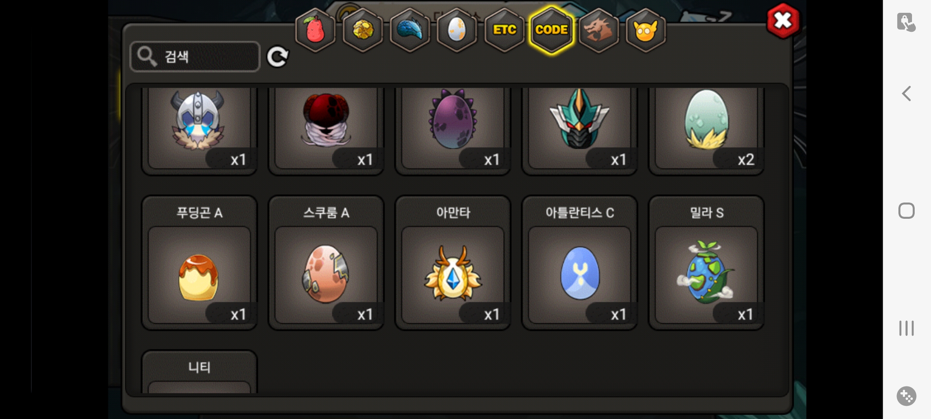This screenshot has height=419, width=931.
Task: Switch to the blue dragon scale tab
Action: tap(410, 30)
